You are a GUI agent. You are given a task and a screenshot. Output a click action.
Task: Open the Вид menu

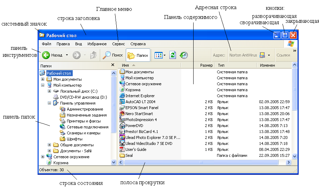pyautogui.click(x=78, y=44)
